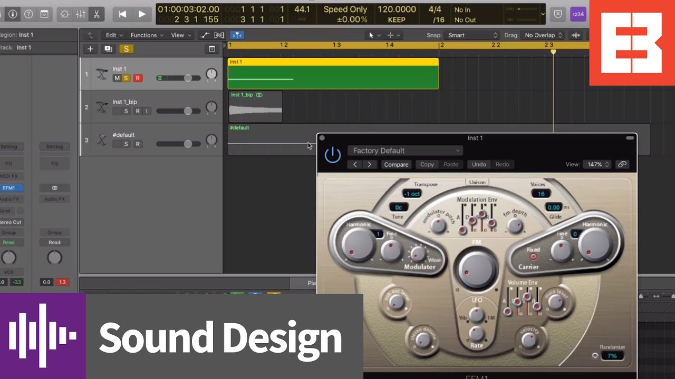This screenshot has height=379, width=675.
Task: Click the Inst 1 keyboard track icon
Action: (x=102, y=74)
